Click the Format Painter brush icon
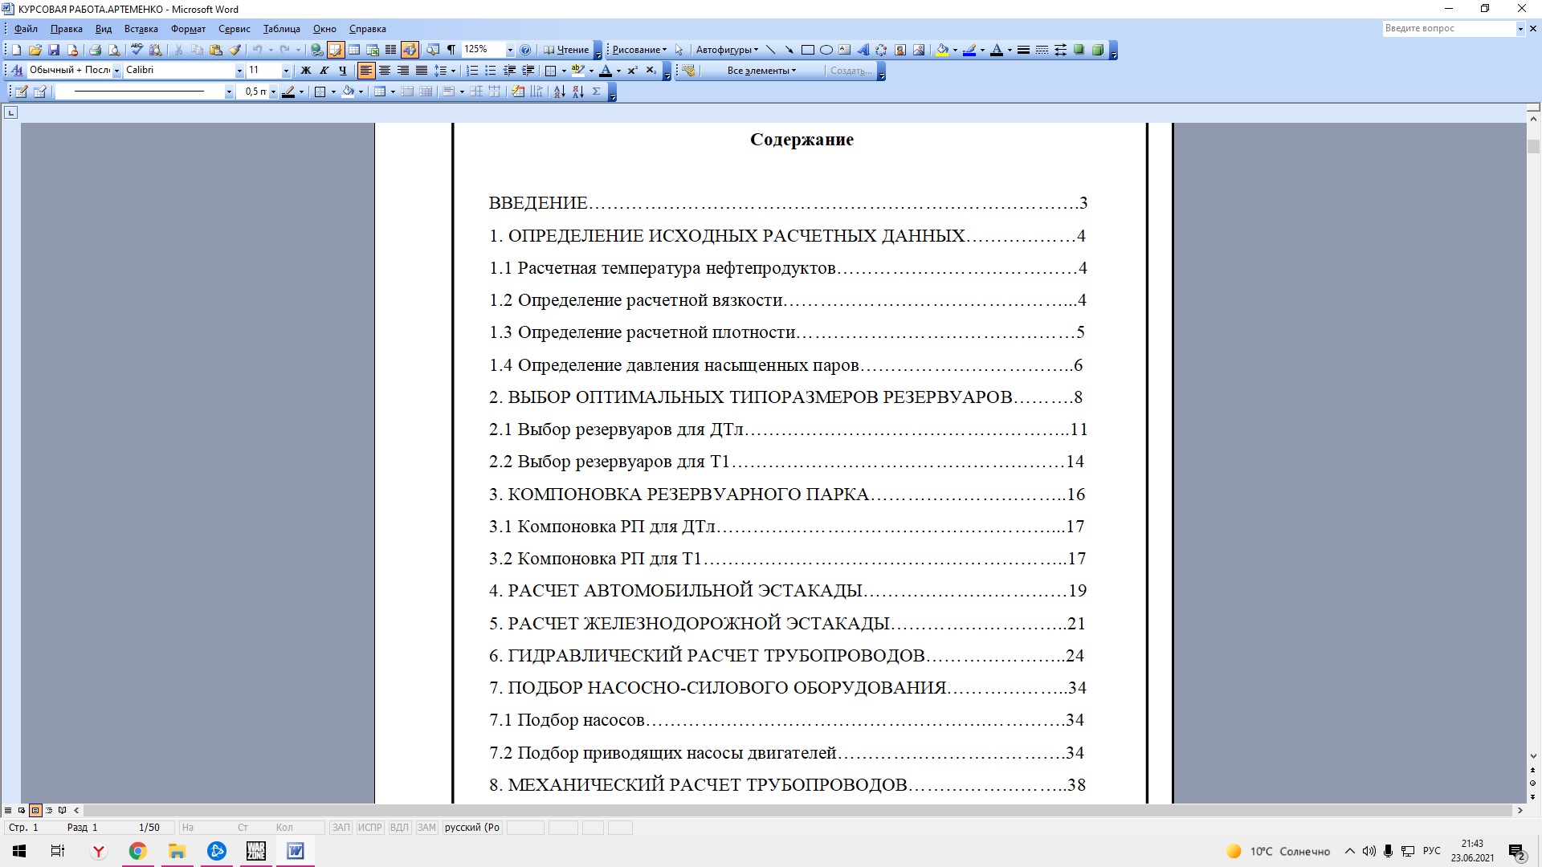The height and width of the screenshot is (867, 1542). (235, 50)
